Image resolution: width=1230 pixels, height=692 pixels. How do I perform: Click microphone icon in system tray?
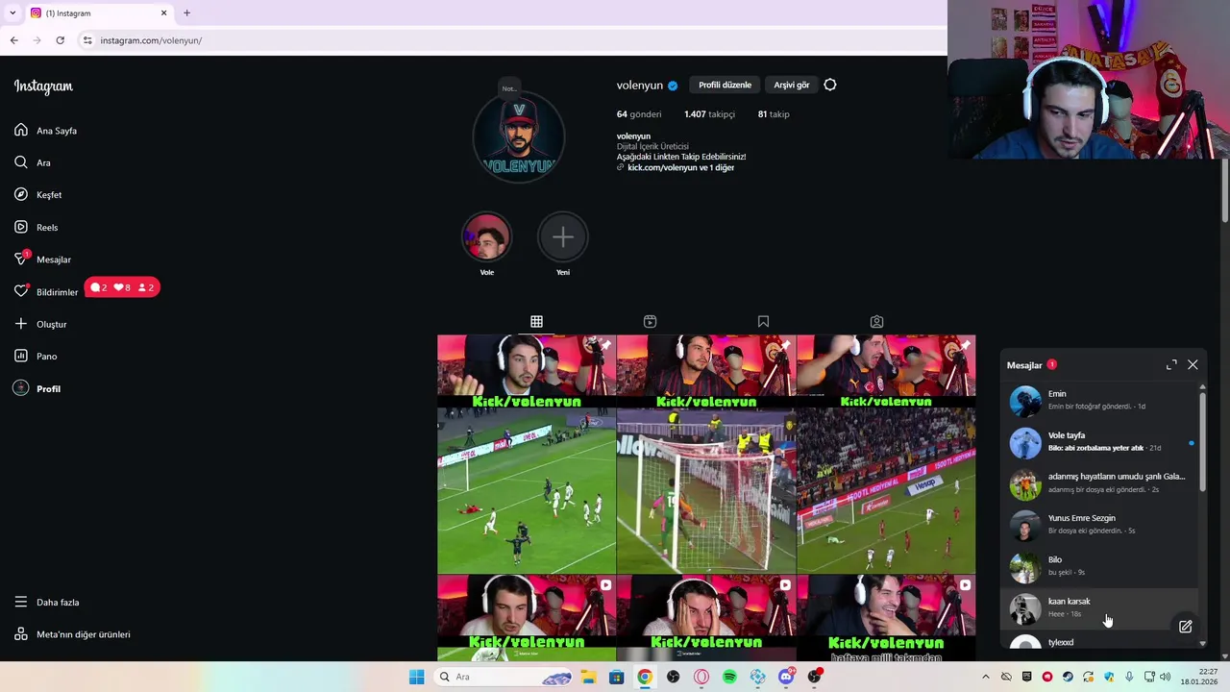[x=1129, y=677]
